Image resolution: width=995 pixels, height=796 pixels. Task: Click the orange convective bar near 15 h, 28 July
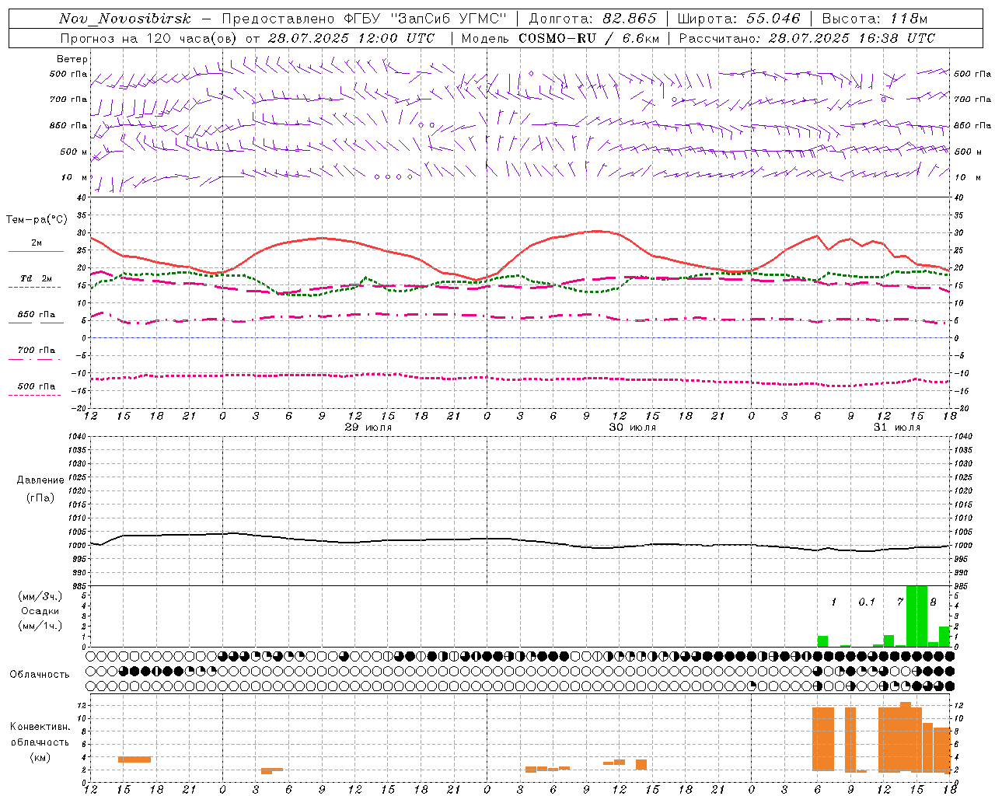tap(134, 759)
